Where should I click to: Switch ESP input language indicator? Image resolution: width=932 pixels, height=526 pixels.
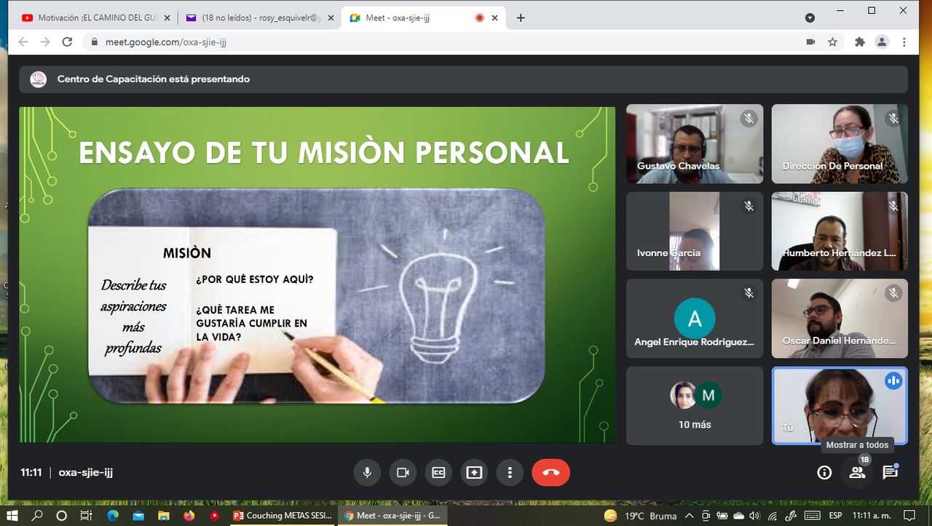[x=836, y=516]
